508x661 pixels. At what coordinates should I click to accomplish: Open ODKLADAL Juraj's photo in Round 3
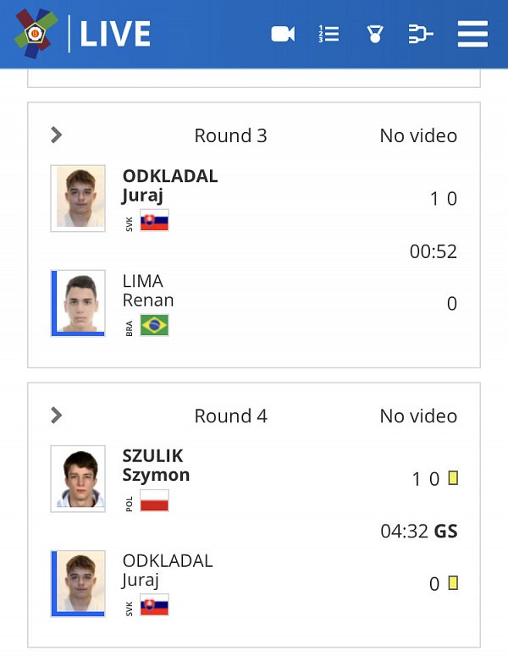point(78,198)
